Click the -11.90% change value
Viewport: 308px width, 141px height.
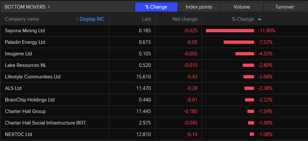(x=266, y=31)
